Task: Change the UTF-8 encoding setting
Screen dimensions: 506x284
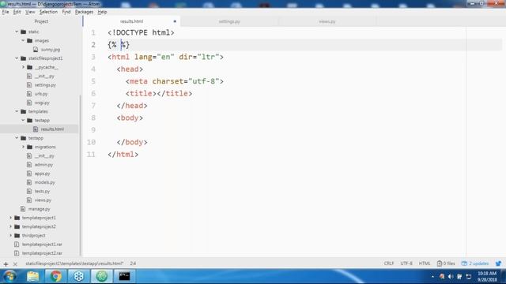Action: coord(406,263)
